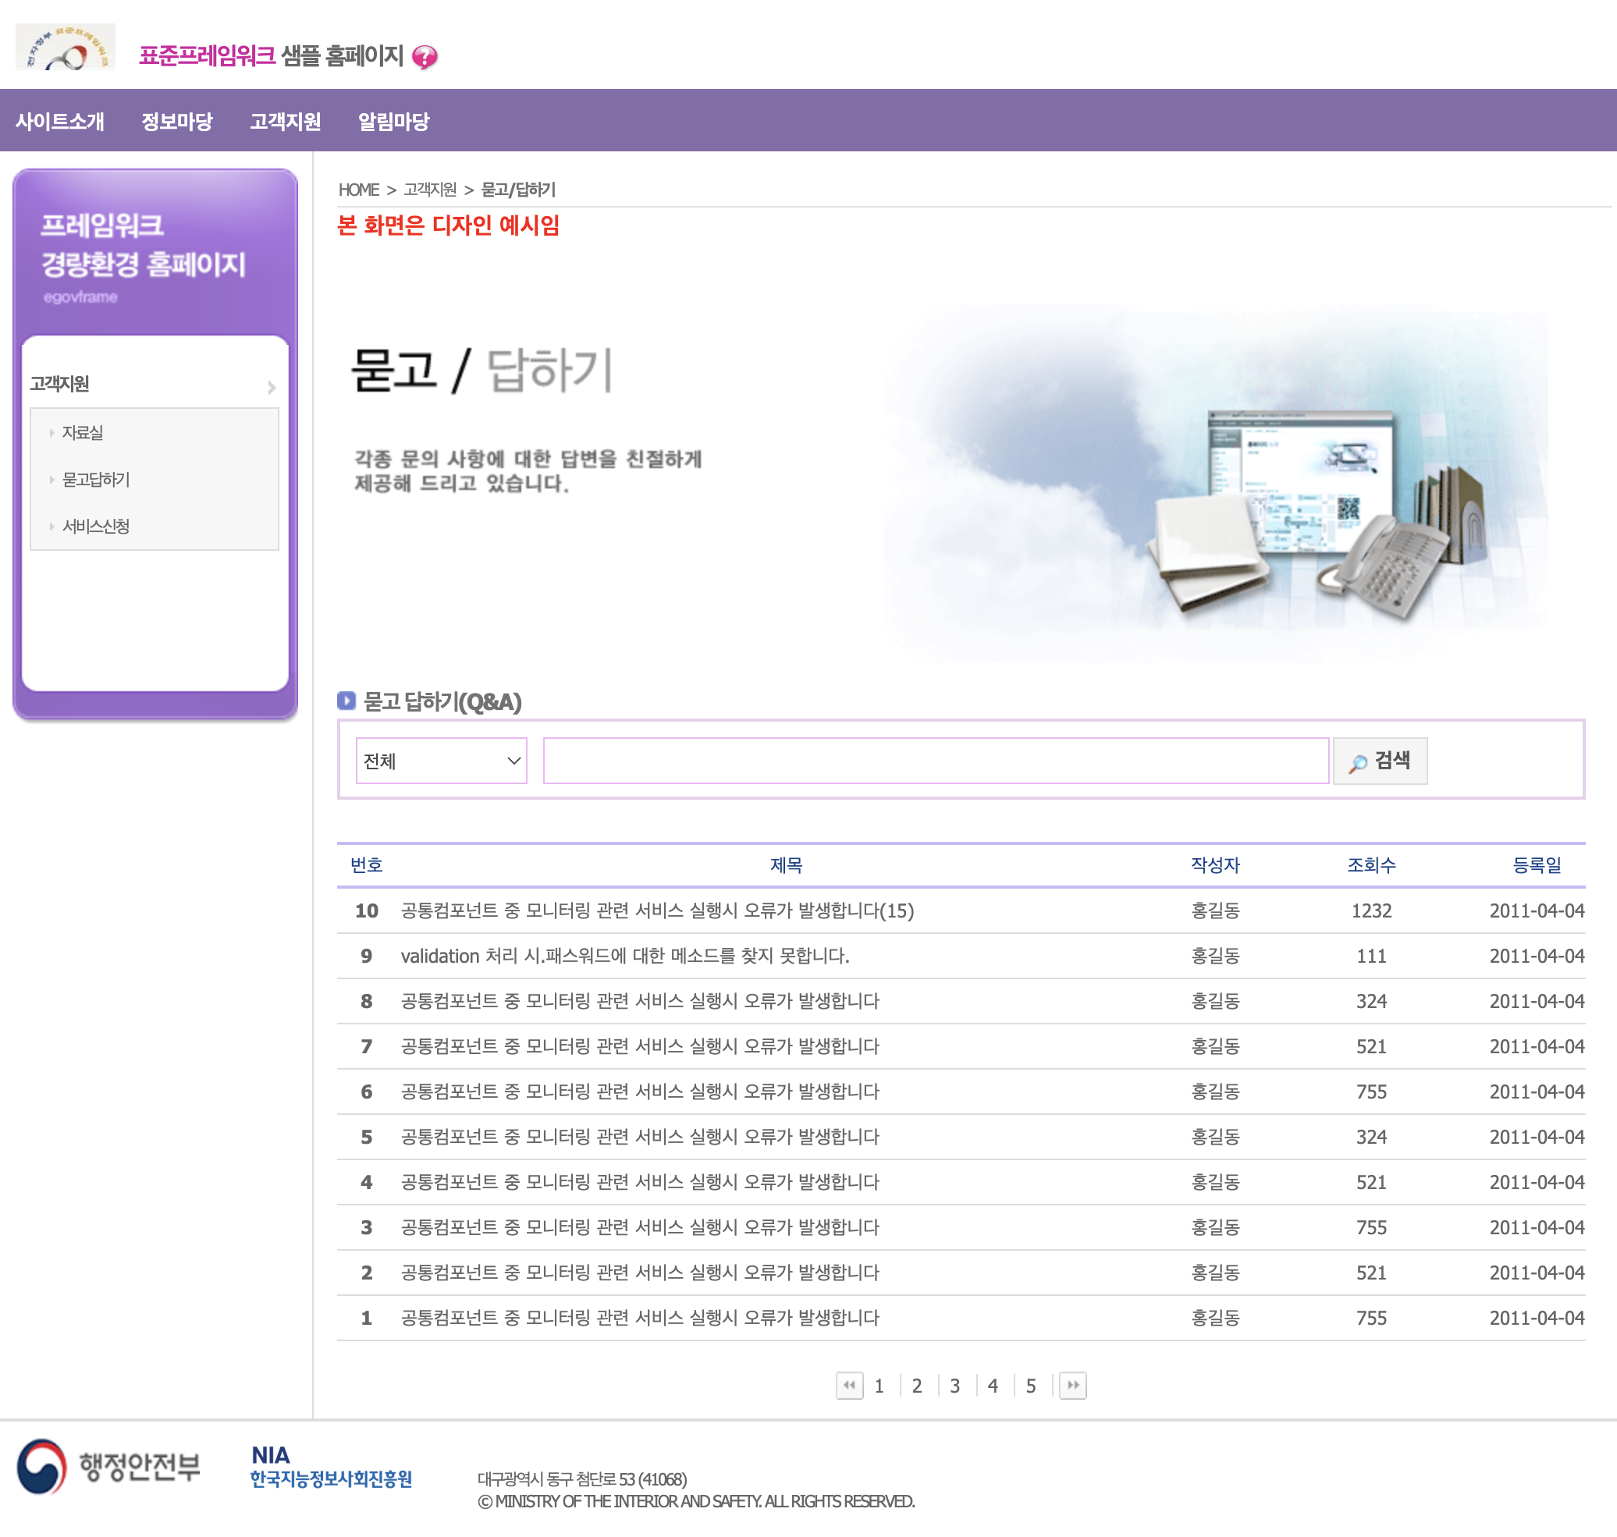Go to last page of pagination

1072,1386
